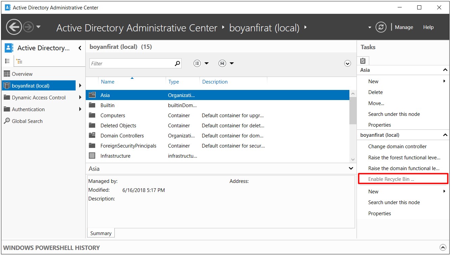The width and height of the screenshot is (451, 255).
Task: Select the Computers container row
Action: click(218, 116)
